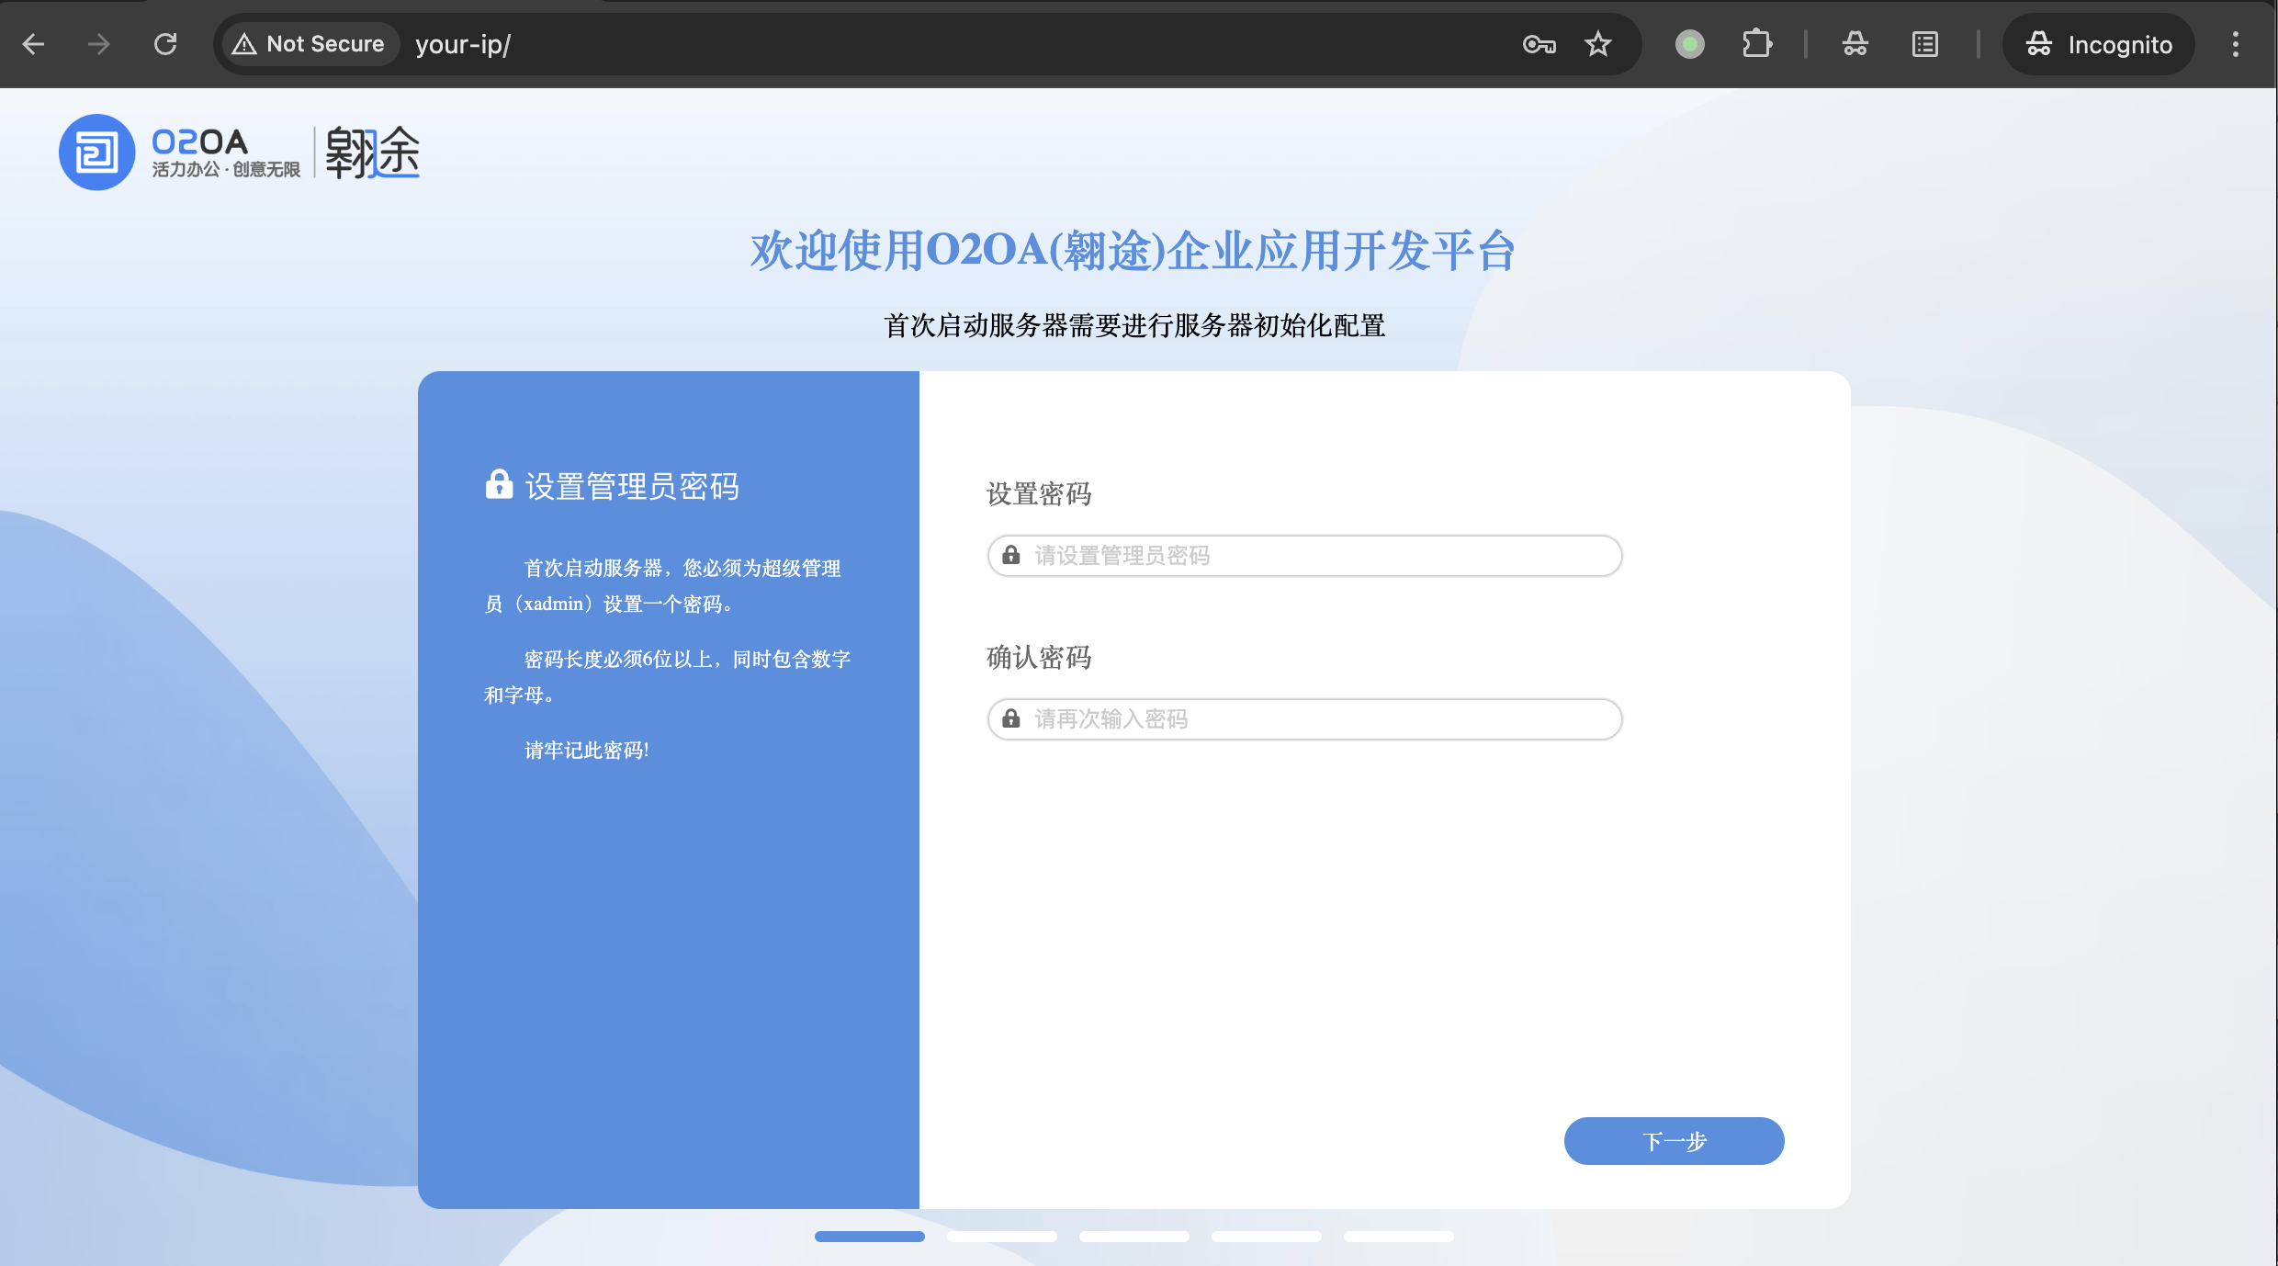The width and height of the screenshot is (2278, 1266).
Task: Click the Not Secure warning chip
Action: tap(309, 44)
